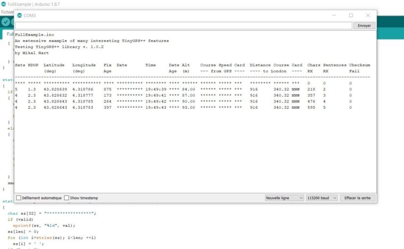The height and width of the screenshot is (249, 404).
Task: Click 'char sz[32]' code line in Arduino editor
Action: coord(52,213)
